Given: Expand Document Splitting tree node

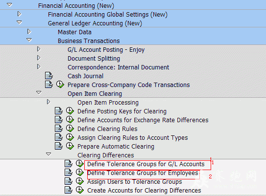Looking at the screenshot, I should pyautogui.click(x=39, y=58).
